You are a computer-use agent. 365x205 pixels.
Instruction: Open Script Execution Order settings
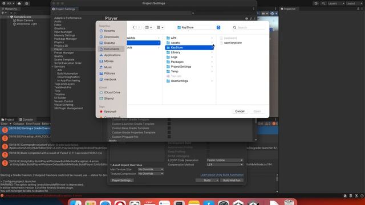pos(68,63)
